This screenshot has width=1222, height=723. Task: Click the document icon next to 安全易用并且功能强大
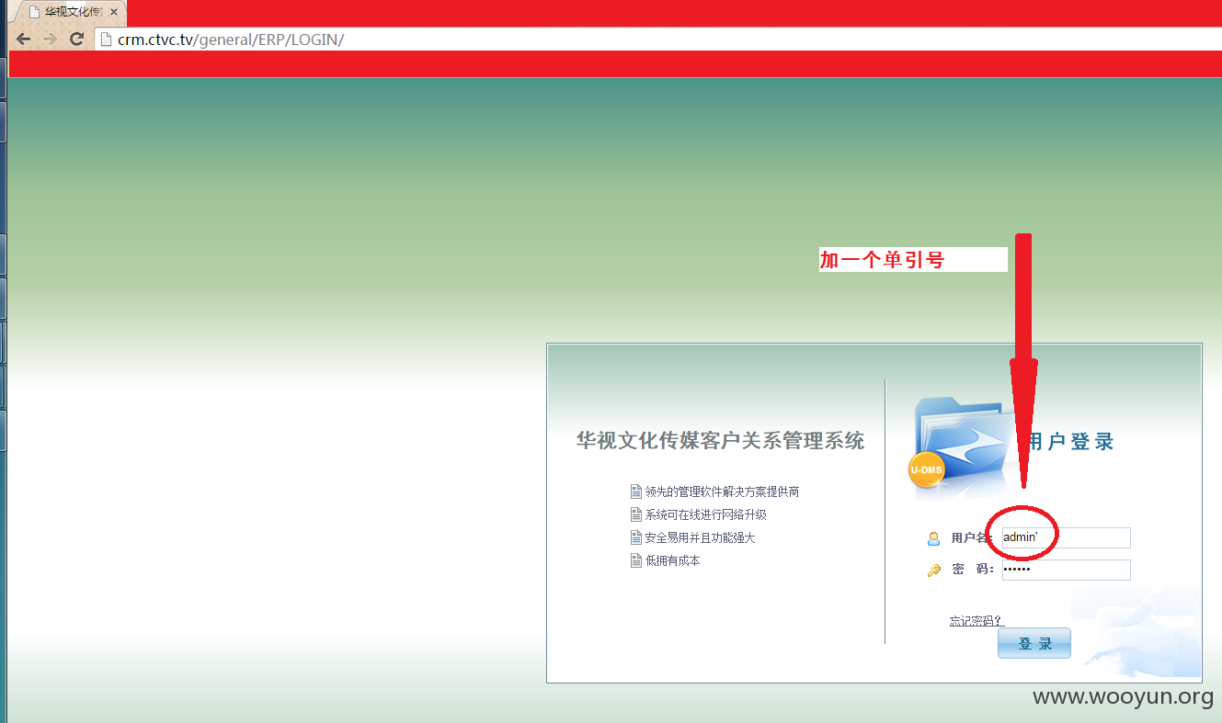[x=635, y=537]
